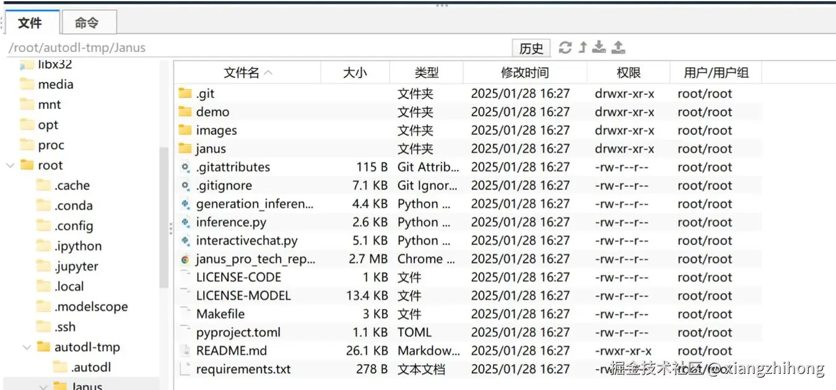The width and height of the screenshot is (836, 390).
Task: Click the 115 B size cell
Action: point(372,167)
